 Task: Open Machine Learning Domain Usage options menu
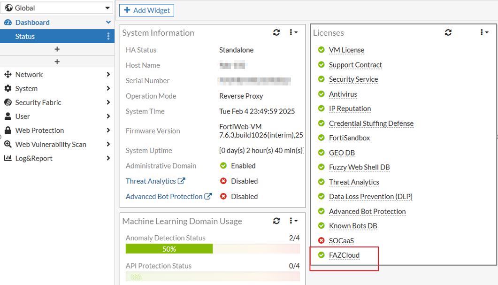point(293,221)
